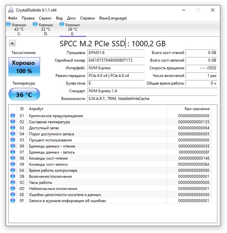
Task: Click status orb for attribute 0C
Action: 13,182
